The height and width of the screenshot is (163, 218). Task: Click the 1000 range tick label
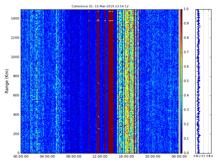(15, 57)
